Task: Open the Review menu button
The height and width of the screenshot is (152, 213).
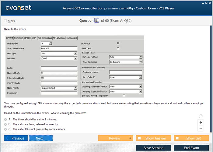Action: click(116, 138)
